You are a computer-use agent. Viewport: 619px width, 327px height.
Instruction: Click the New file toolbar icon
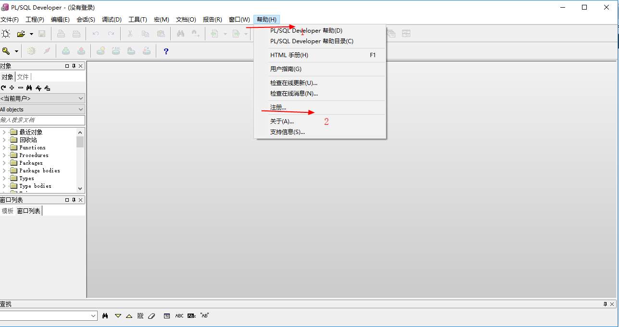click(6, 34)
